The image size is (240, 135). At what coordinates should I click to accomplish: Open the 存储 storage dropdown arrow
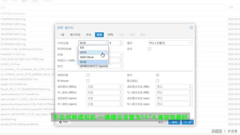coord(121,54)
